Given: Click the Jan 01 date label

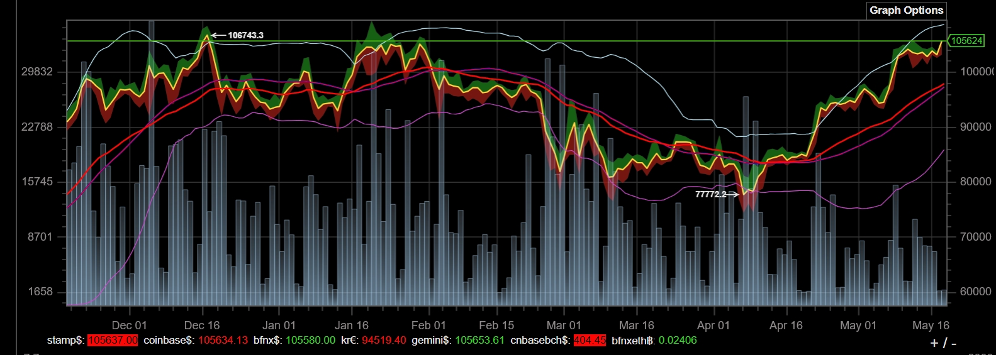Looking at the screenshot, I should click(279, 325).
